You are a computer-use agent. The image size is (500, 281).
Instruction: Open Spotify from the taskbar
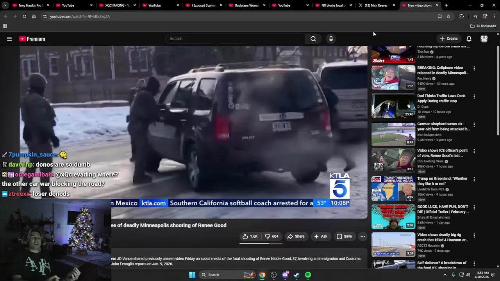coord(308,275)
